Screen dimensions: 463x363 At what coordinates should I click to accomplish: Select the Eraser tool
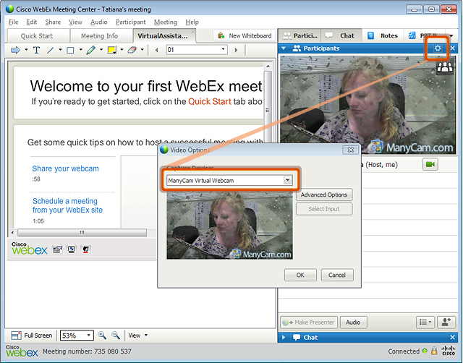tap(132, 50)
